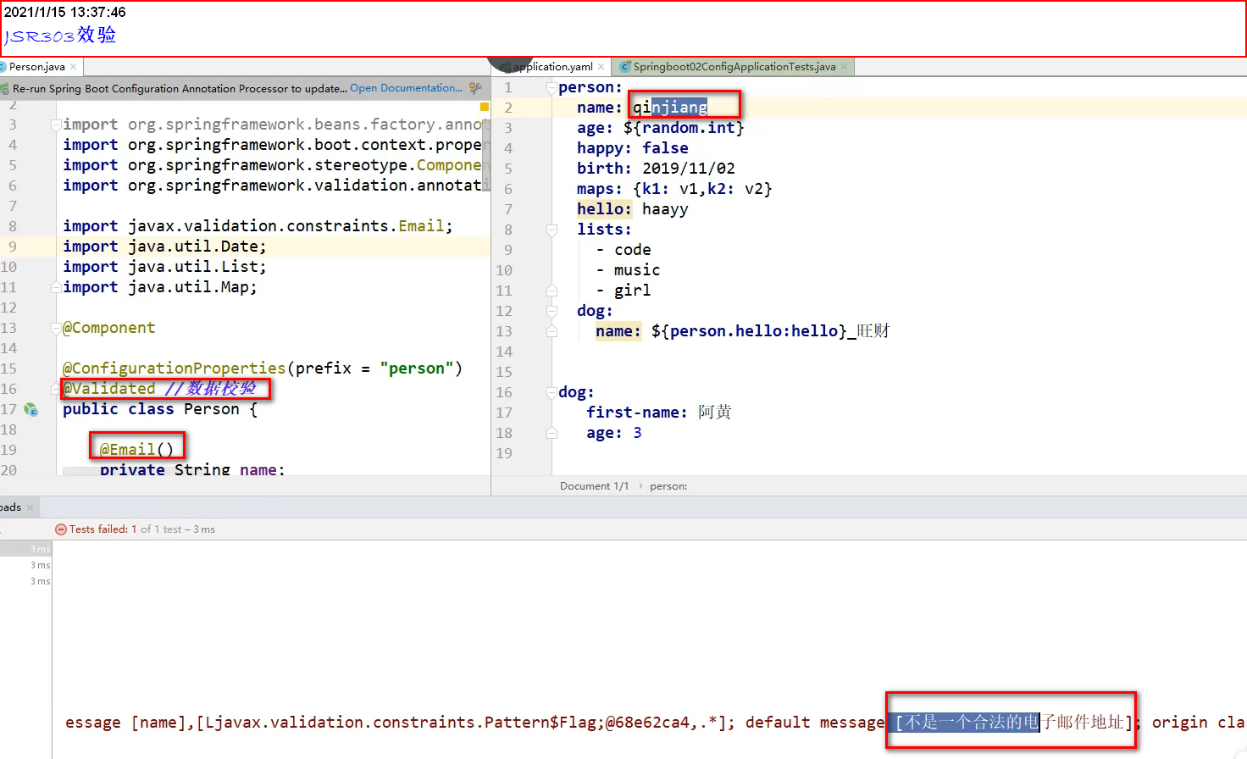Click the @ConfigurationProperties annotation

pyautogui.click(x=175, y=368)
